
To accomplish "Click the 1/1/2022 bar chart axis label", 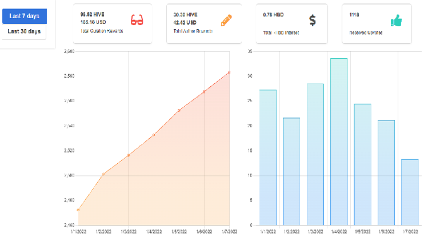I will point(268,232).
